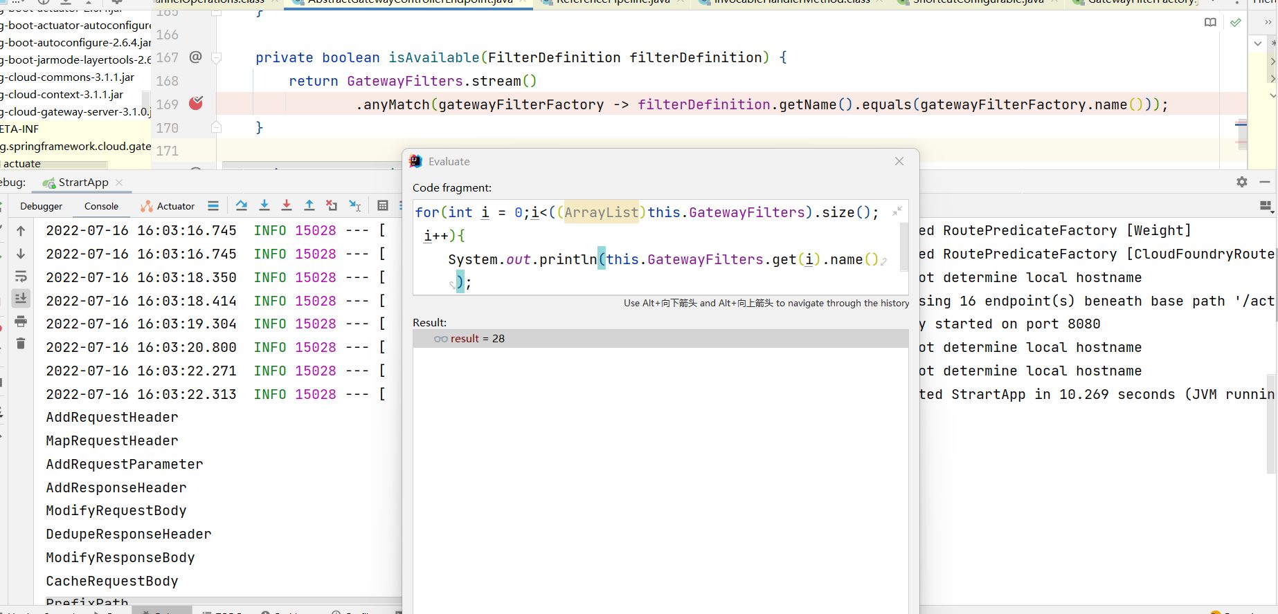Collapse Evaluate code fragment editor icon
The height and width of the screenshot is (614, 1278).
pos(897,211)
